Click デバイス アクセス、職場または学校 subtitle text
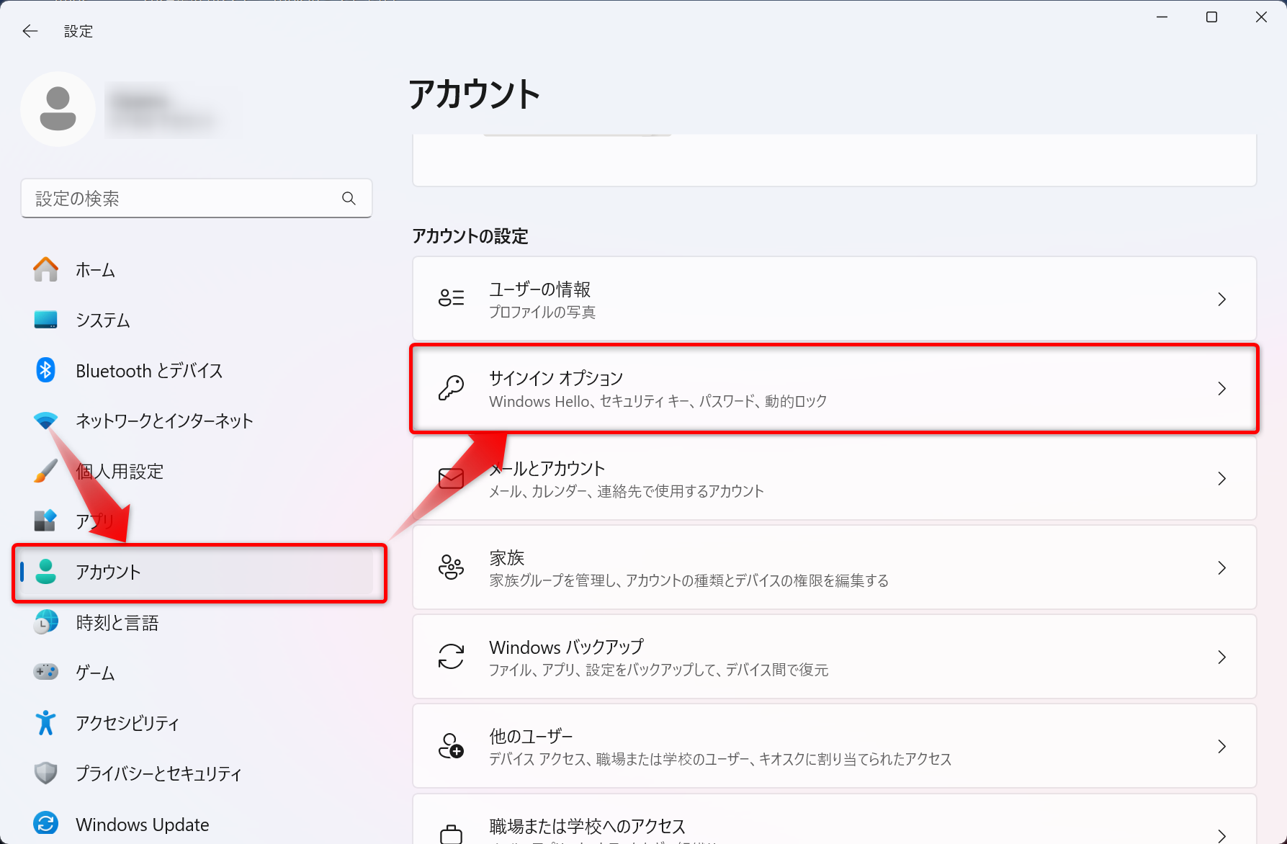The height and width of the screenshot is (844, 1287). tap(720, 759)
